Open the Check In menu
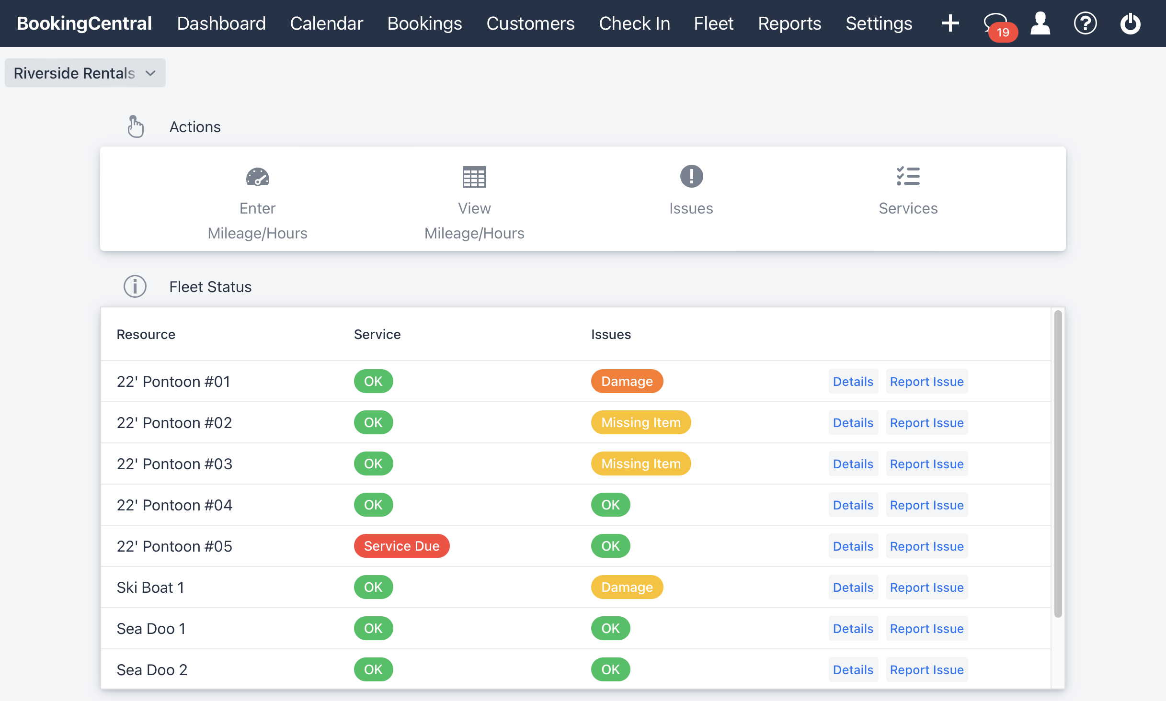The height and width of the screenshot is (701, 1166). pyautogui.click(x=635, y=23)
